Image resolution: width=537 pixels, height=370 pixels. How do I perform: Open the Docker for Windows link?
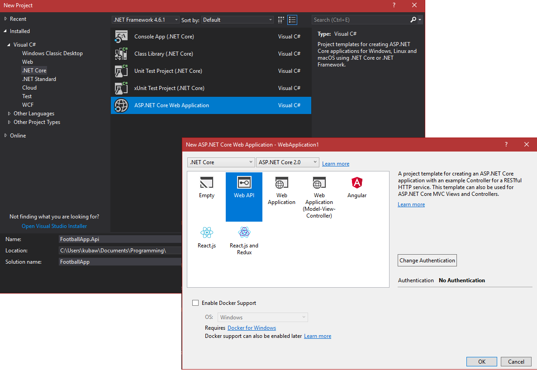pos(252,328)
